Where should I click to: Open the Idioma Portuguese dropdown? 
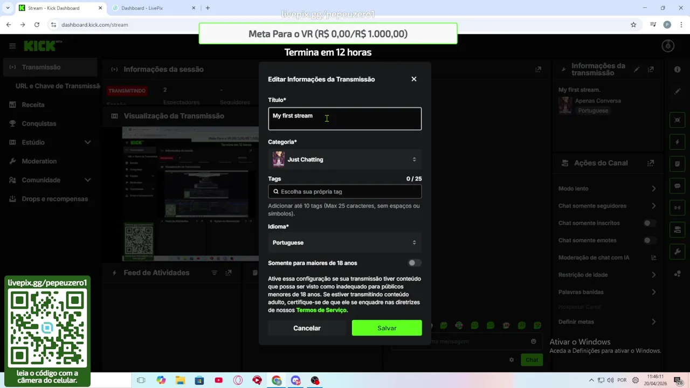(345, 242)
